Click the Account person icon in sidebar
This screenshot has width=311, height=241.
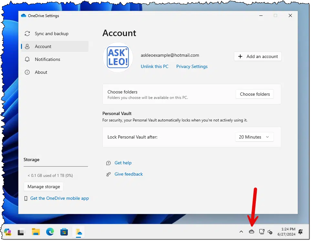(x=27, y=46)
